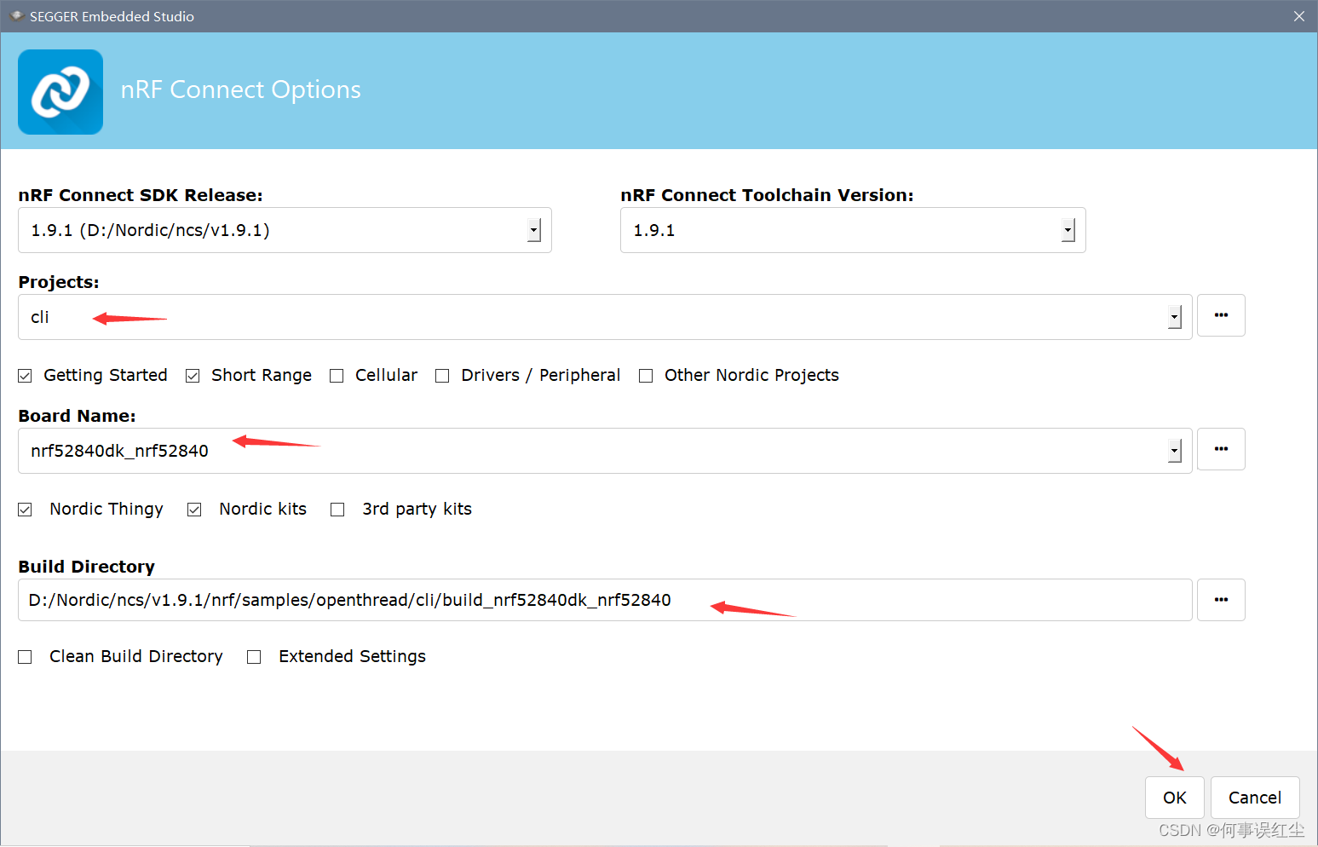Open browse button next to Projects field
This screenshot has width=1318, height=847.
coord(1221,315)
